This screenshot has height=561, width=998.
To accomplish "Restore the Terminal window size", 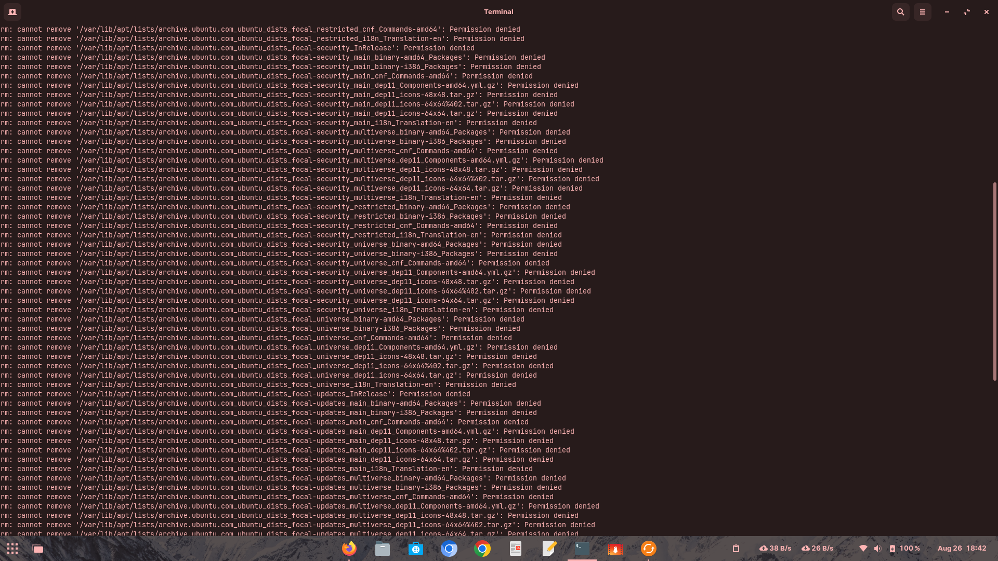I will (967, 11).
